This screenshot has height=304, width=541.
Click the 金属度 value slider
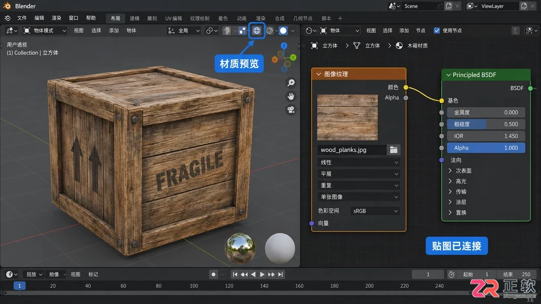[x=486, y=112]
